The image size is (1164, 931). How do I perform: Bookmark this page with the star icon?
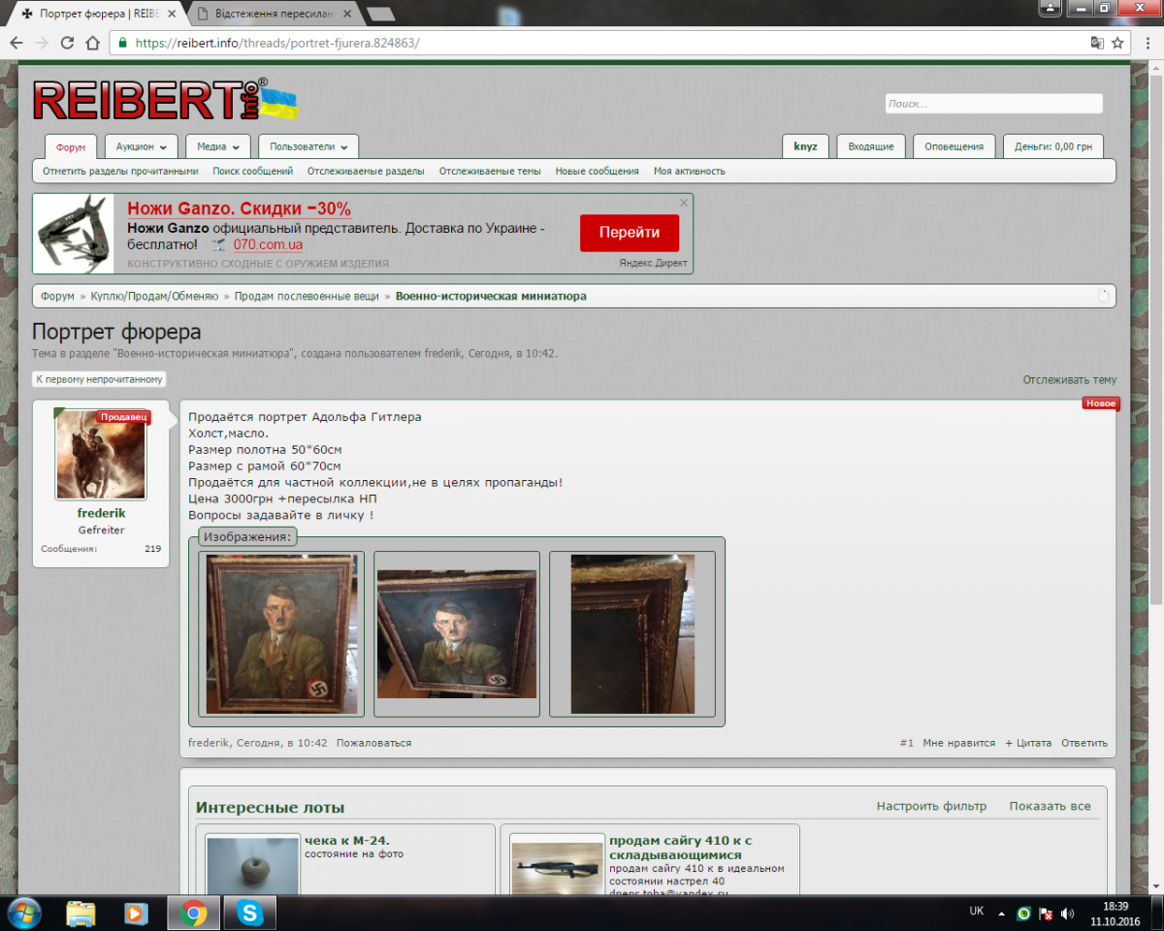[1117, 43]
